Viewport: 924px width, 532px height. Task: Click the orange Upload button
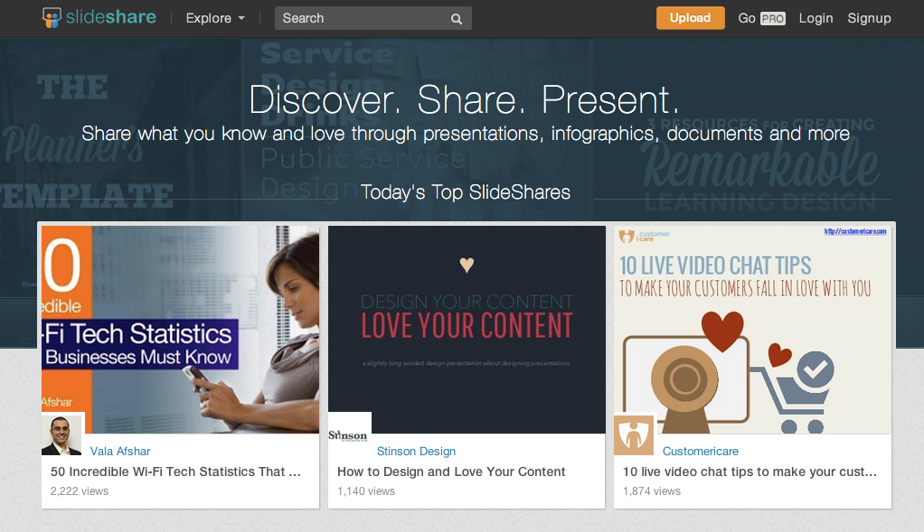tap(690, 18)
